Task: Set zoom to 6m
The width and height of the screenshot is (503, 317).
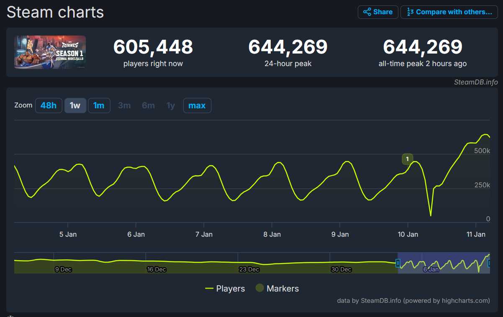Action: [148, 105]
